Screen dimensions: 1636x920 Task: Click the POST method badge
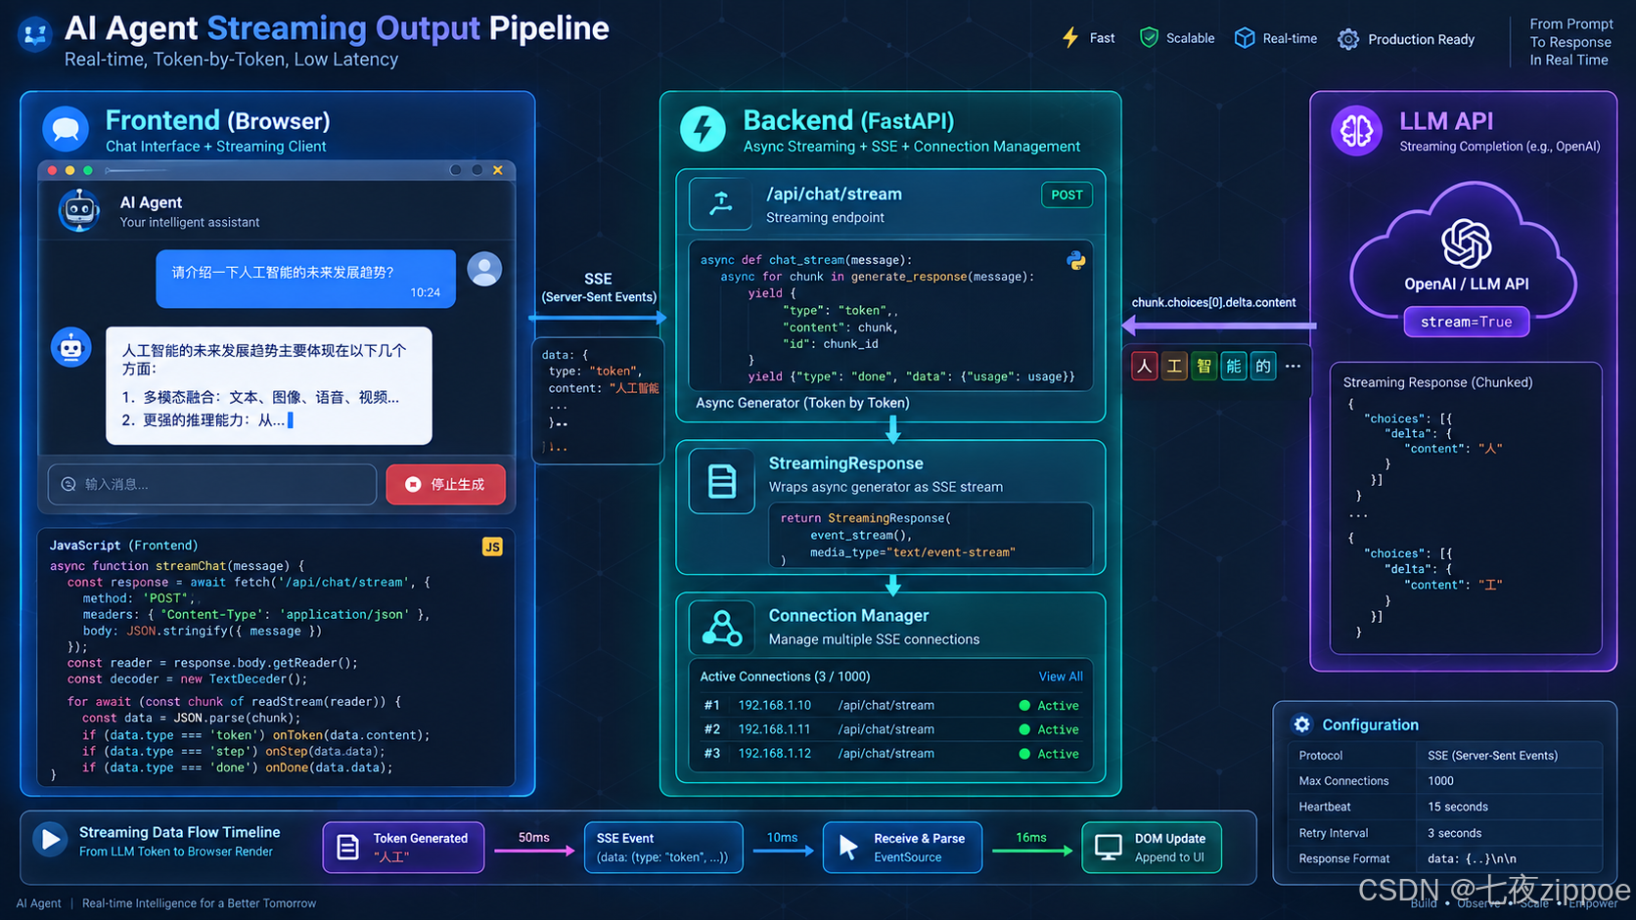(1067, 195)
